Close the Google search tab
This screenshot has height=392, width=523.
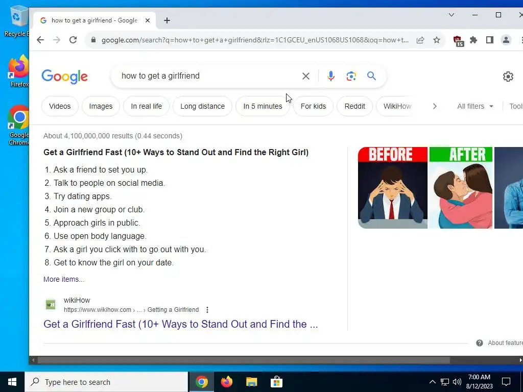click(x=148, y=20)
